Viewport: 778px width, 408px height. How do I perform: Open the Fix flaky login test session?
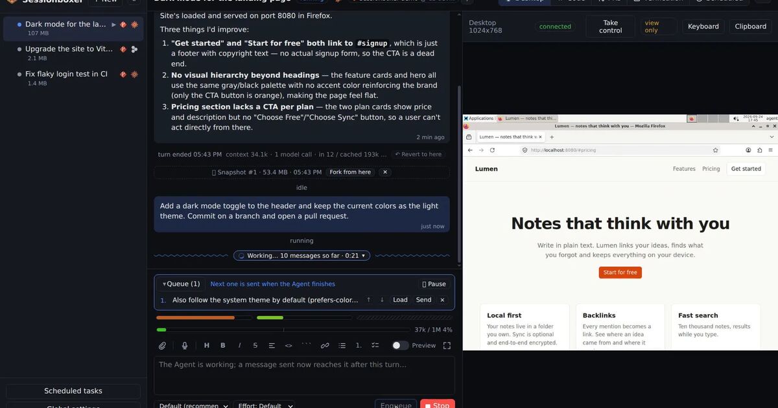click(x=74, y=78)
